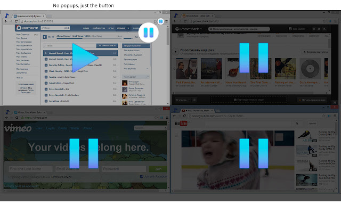This screenshot has width=341, height=213.
Task: Play Sun Ra Love In Outer Space
Action: pyautogui.click(x=46, y=77)
